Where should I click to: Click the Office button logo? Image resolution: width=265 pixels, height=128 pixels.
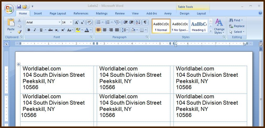[9, 9]
